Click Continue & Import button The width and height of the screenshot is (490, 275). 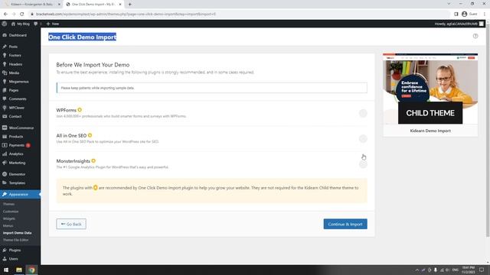click(345, 224)
